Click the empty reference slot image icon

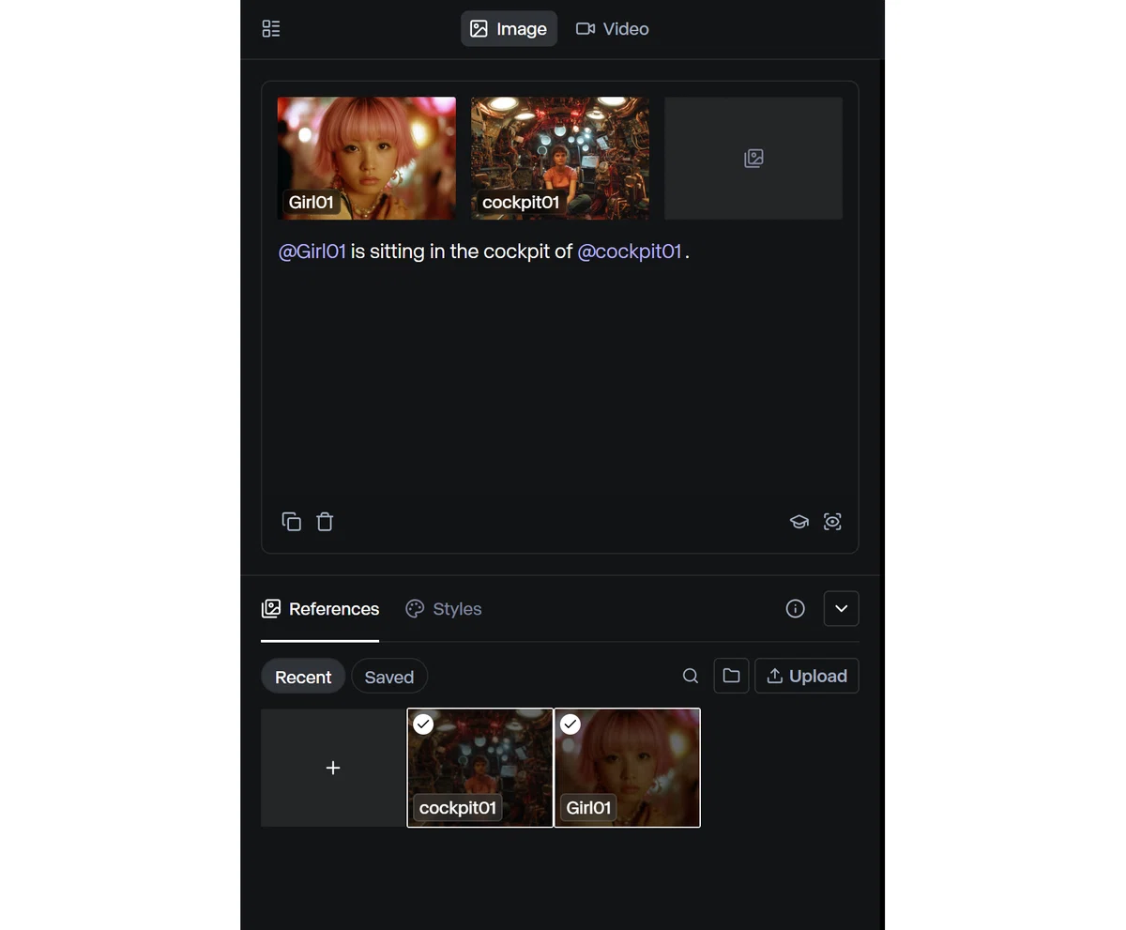click(753, 158)
